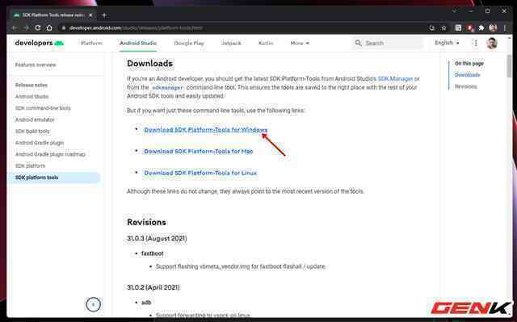Open the Google Play nav tab
Image resolution: width=517 pixels, height=322 pixels.
point(189,43)
